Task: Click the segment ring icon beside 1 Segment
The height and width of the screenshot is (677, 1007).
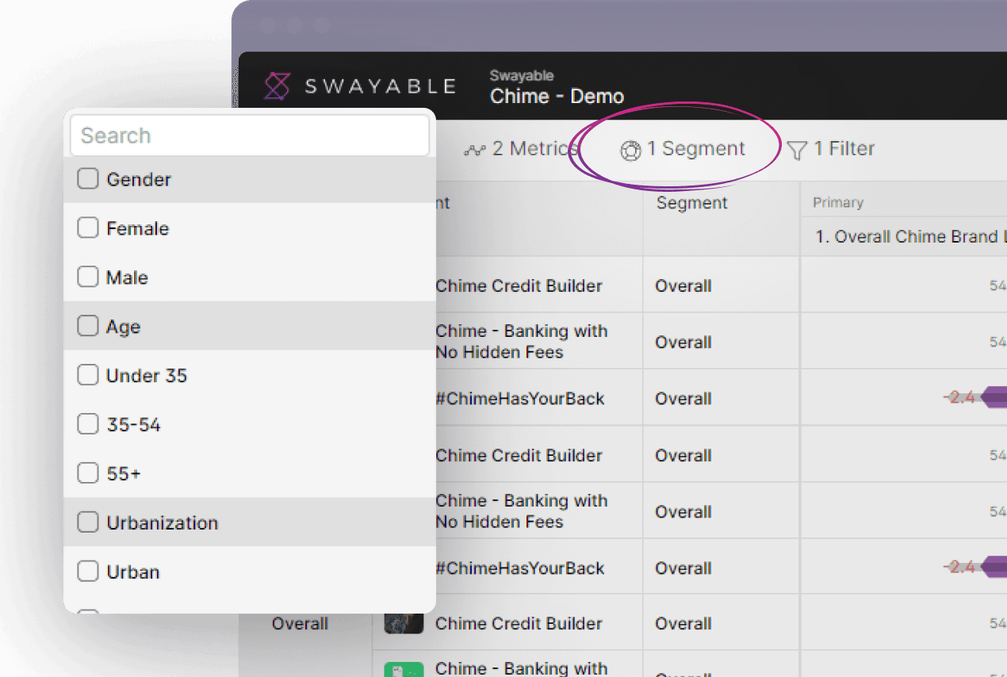Action: 630,151
